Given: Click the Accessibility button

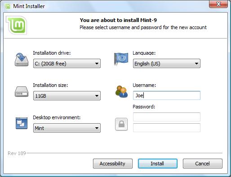Looking at the screenshot, I should click(x=113, y=164).
